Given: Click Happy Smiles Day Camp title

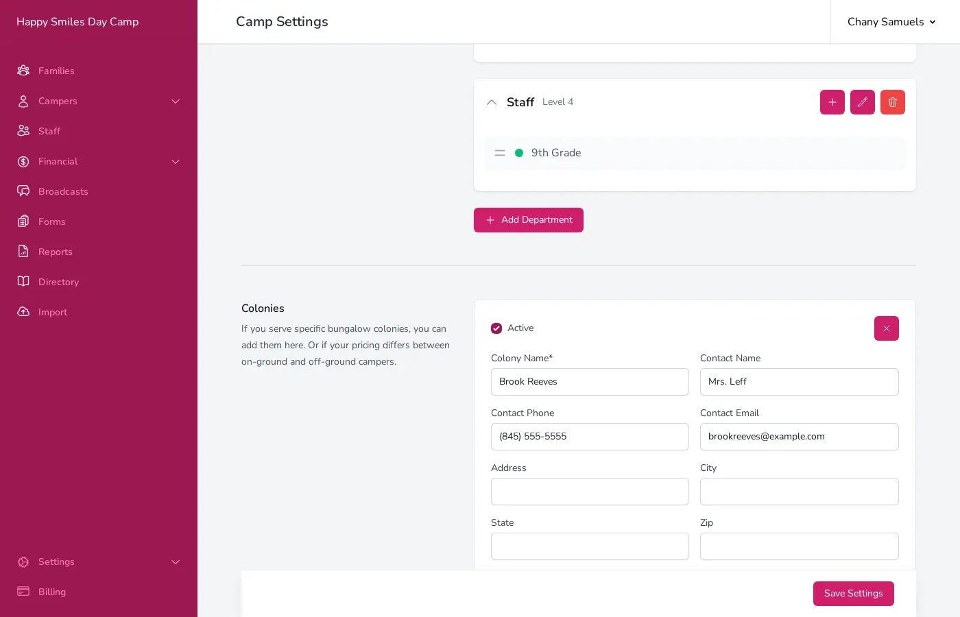Looking at the screenshot, I should (77, 22).
